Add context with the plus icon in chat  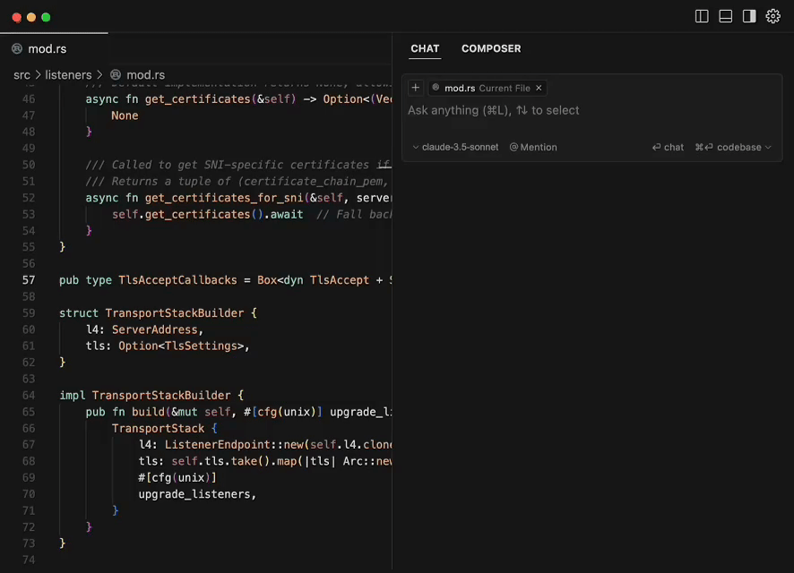[415, 87]
